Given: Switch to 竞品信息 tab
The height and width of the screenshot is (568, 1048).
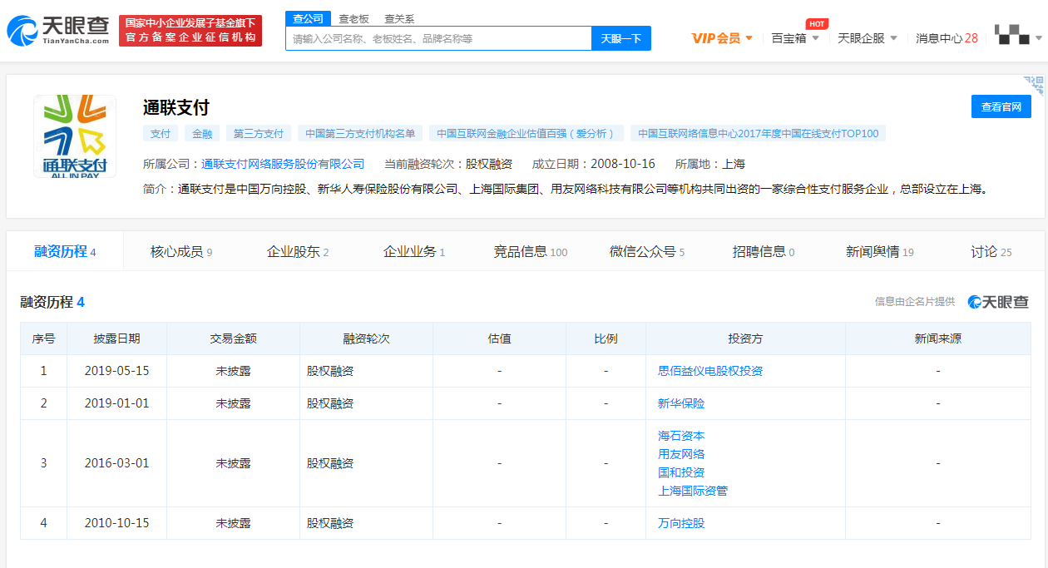Looking at the screenshot, I should [x=530, y=251].
